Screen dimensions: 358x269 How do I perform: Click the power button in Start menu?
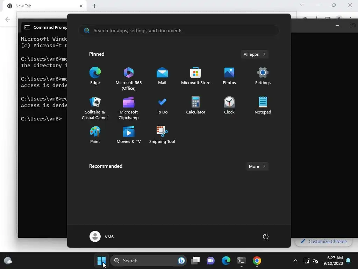coord(266,236)
